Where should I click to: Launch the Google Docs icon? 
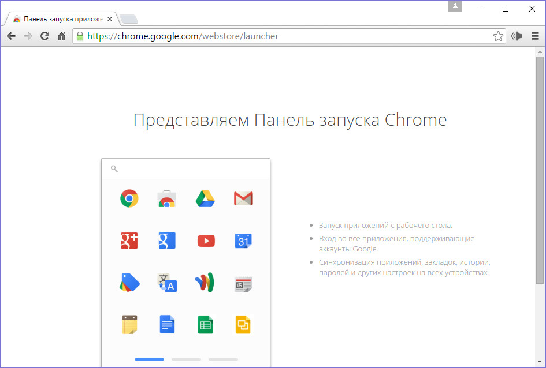click(167, 324)
